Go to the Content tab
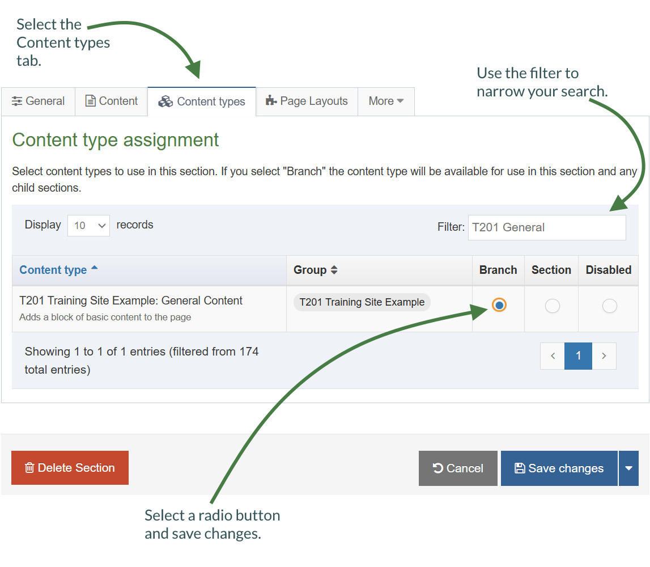This screenshot has width=650, height=567. pyautogui.click(x=112, y=101)
